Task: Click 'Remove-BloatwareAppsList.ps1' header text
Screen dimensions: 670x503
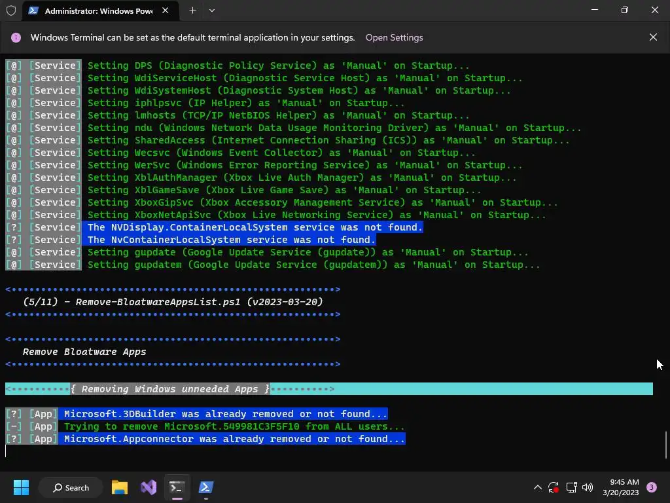Action: [x=173, y=302]
